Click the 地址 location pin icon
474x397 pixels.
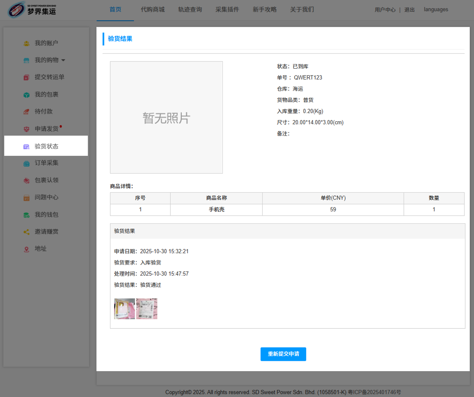click(x=27, y=249)
